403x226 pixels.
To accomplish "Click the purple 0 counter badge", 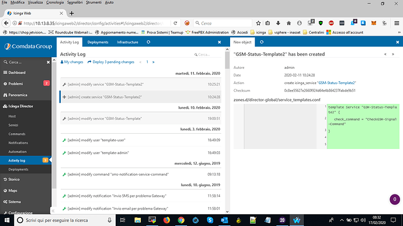I will click(x=395, y=200).
